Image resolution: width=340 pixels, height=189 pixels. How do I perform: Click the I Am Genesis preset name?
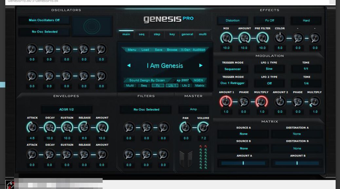165,66
